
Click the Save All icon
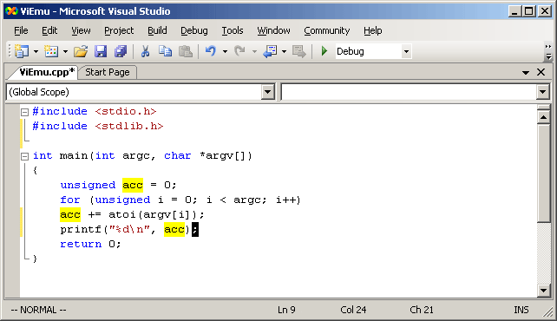click(121, 51)
